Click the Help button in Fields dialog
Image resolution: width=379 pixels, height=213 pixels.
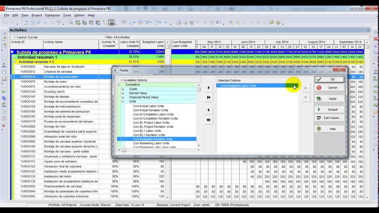[x=330, y=129]
